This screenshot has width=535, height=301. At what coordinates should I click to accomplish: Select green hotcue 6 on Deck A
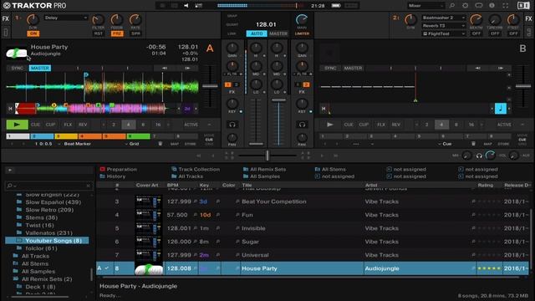tap(139, 136)
